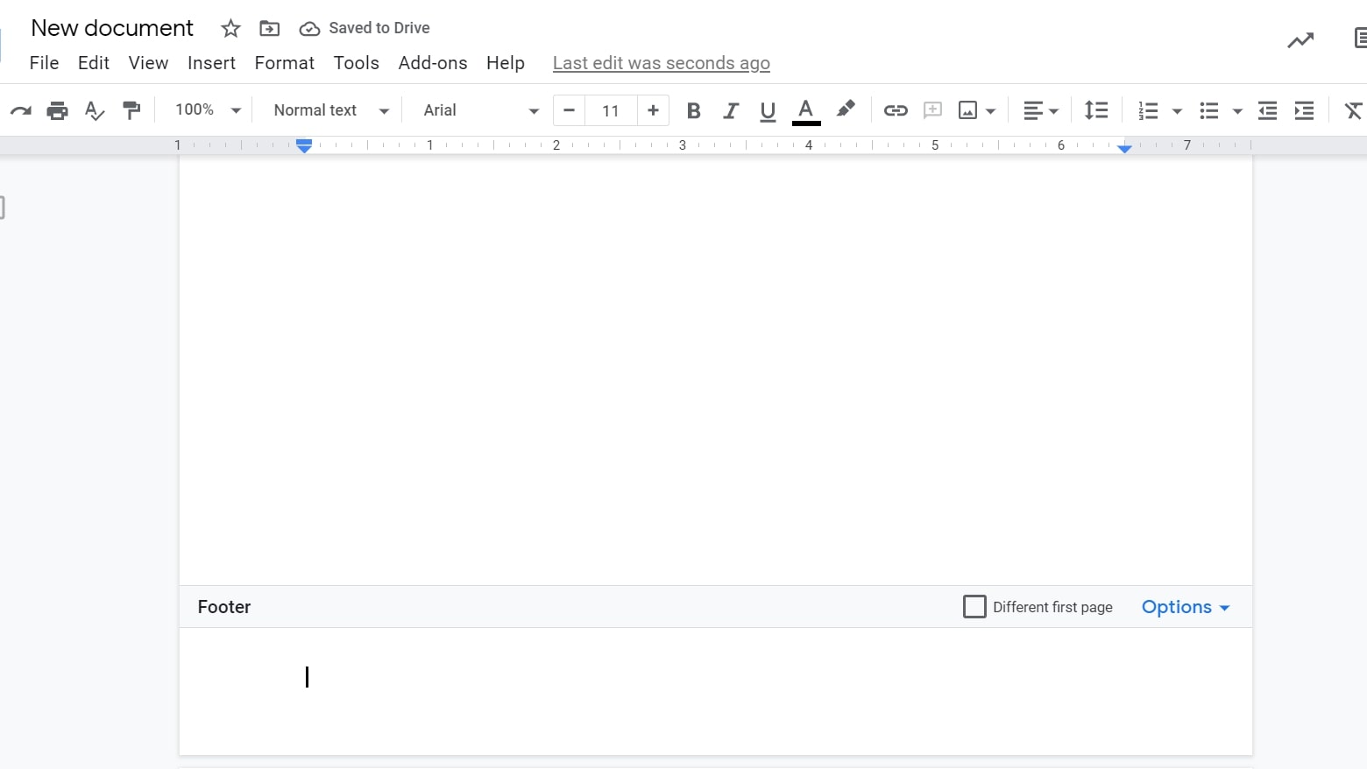Apply a bulleted list

[1209, 110]
